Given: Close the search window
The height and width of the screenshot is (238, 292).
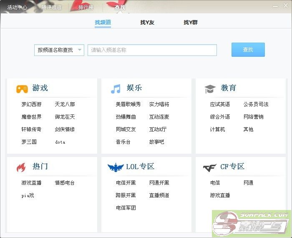Looking at the screenshot, I should (x=285, y=6).
